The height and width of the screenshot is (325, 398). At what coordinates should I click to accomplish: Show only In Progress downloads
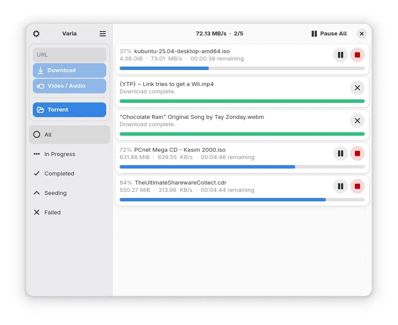pyautogui.click(x=69, y=154)
